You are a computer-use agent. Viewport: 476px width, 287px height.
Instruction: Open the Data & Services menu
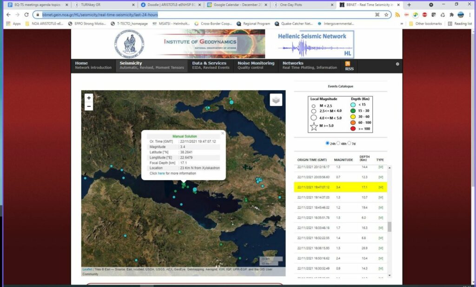pos(209,65)
